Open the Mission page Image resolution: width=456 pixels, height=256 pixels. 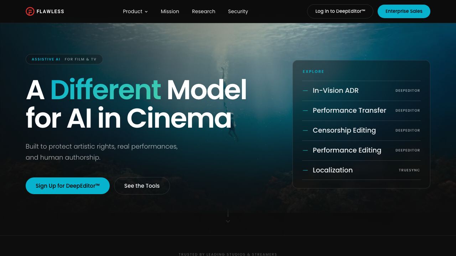[170, 11]
